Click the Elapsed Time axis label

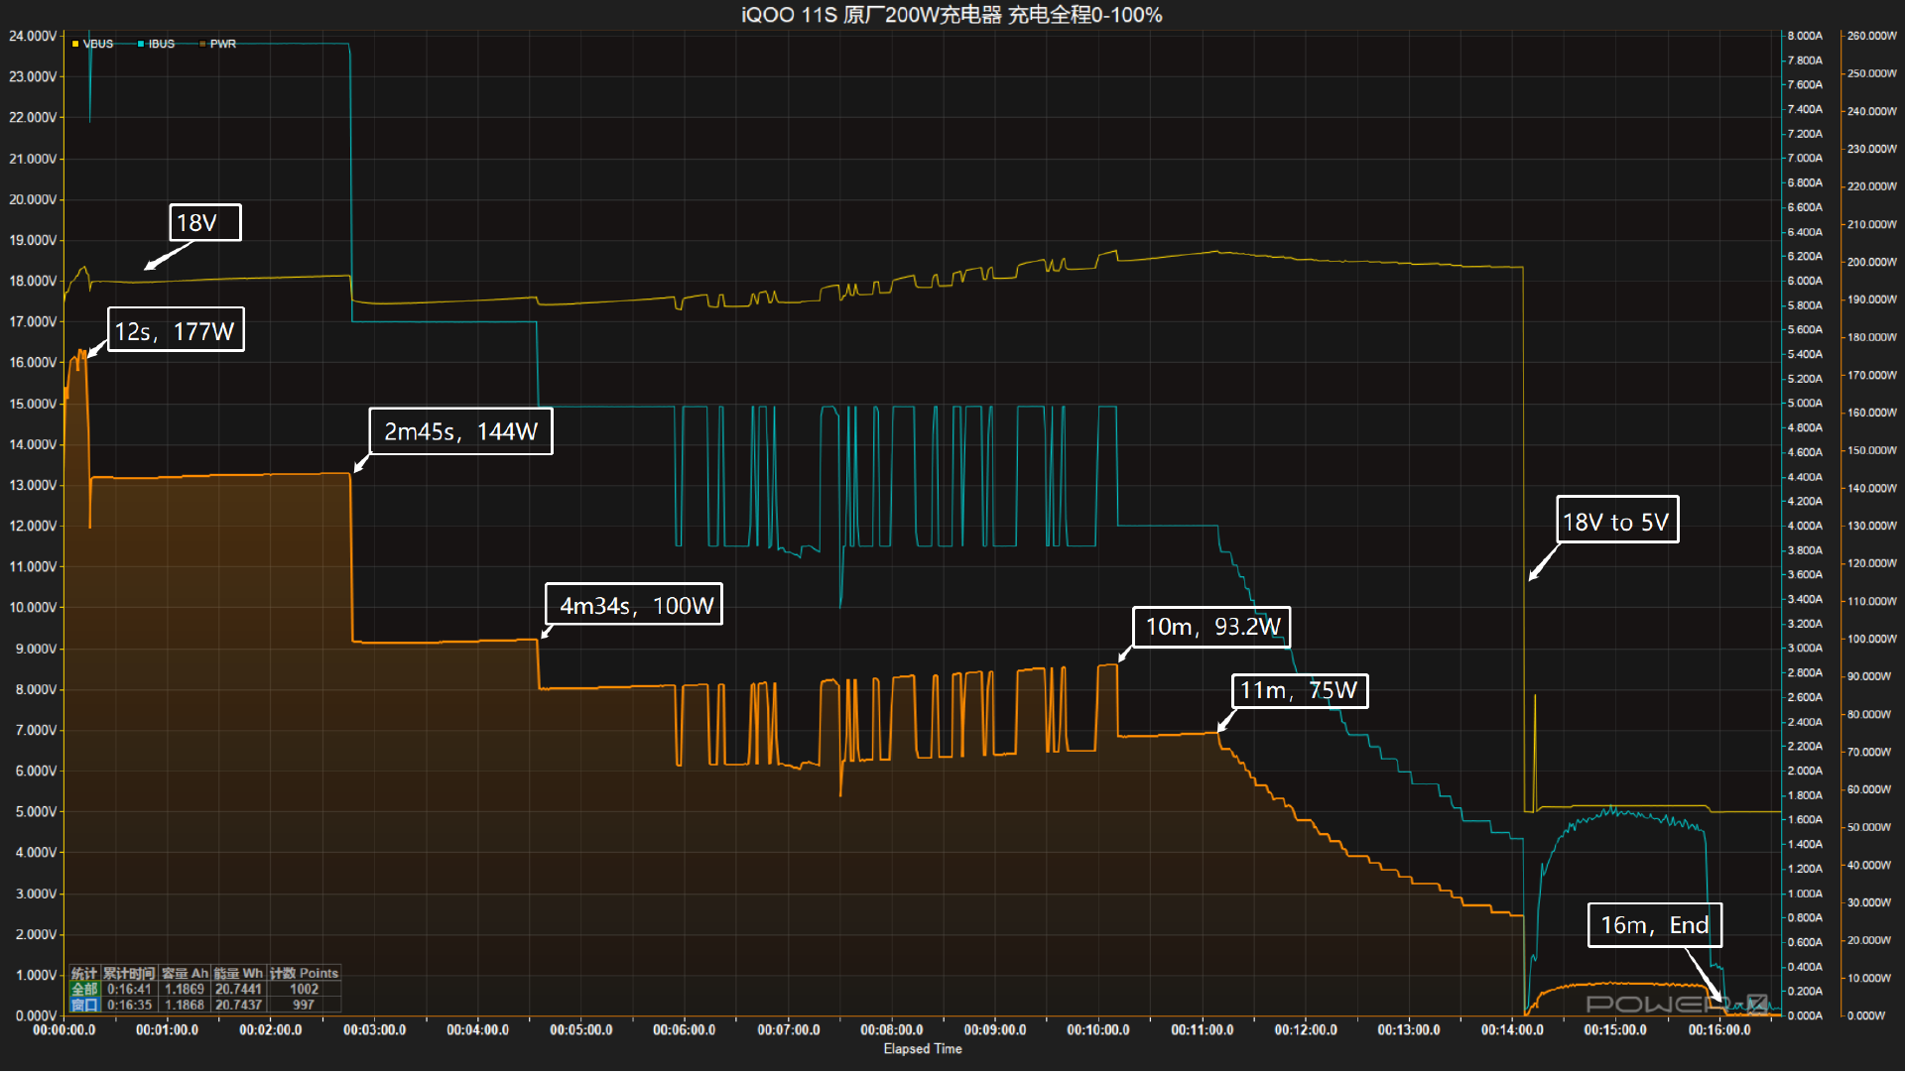point(923,1049)
